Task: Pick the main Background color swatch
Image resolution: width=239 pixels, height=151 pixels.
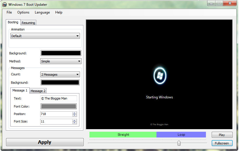Action: (x=61, y=53)
